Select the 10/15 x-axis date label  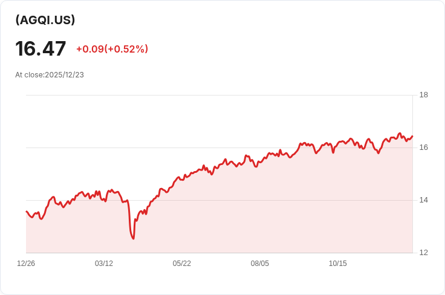tap(338, 264)
